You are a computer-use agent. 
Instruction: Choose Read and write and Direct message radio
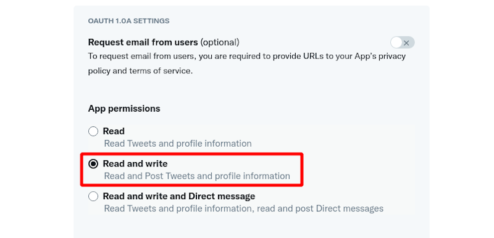tap(93, 197)
